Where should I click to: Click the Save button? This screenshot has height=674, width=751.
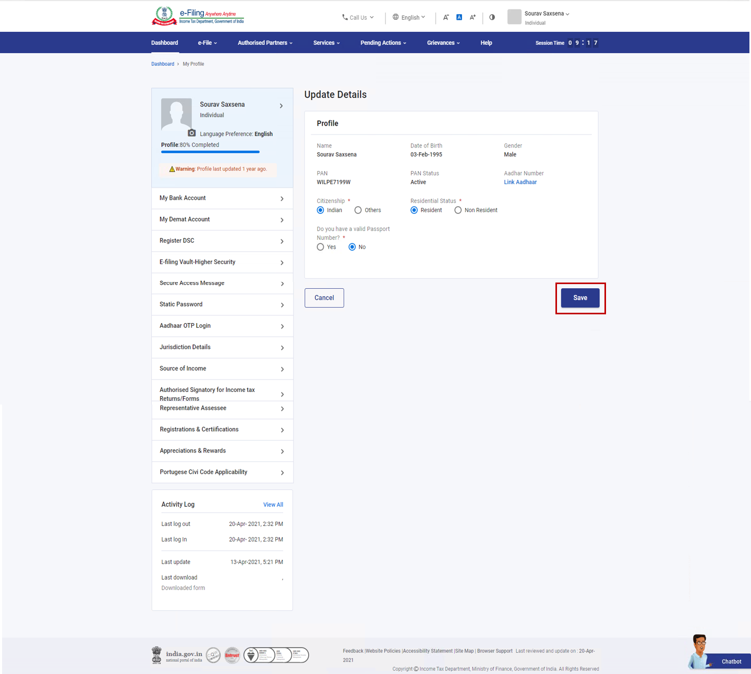pos(579,297)
